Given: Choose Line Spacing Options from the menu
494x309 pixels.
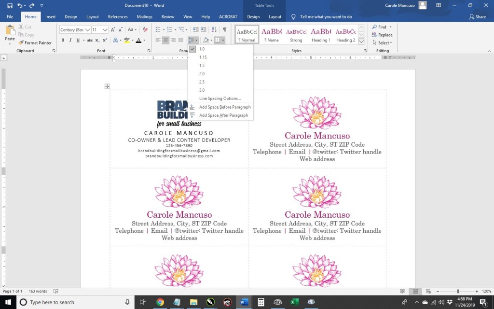Looking at the screenshot, I should [220, 98].
